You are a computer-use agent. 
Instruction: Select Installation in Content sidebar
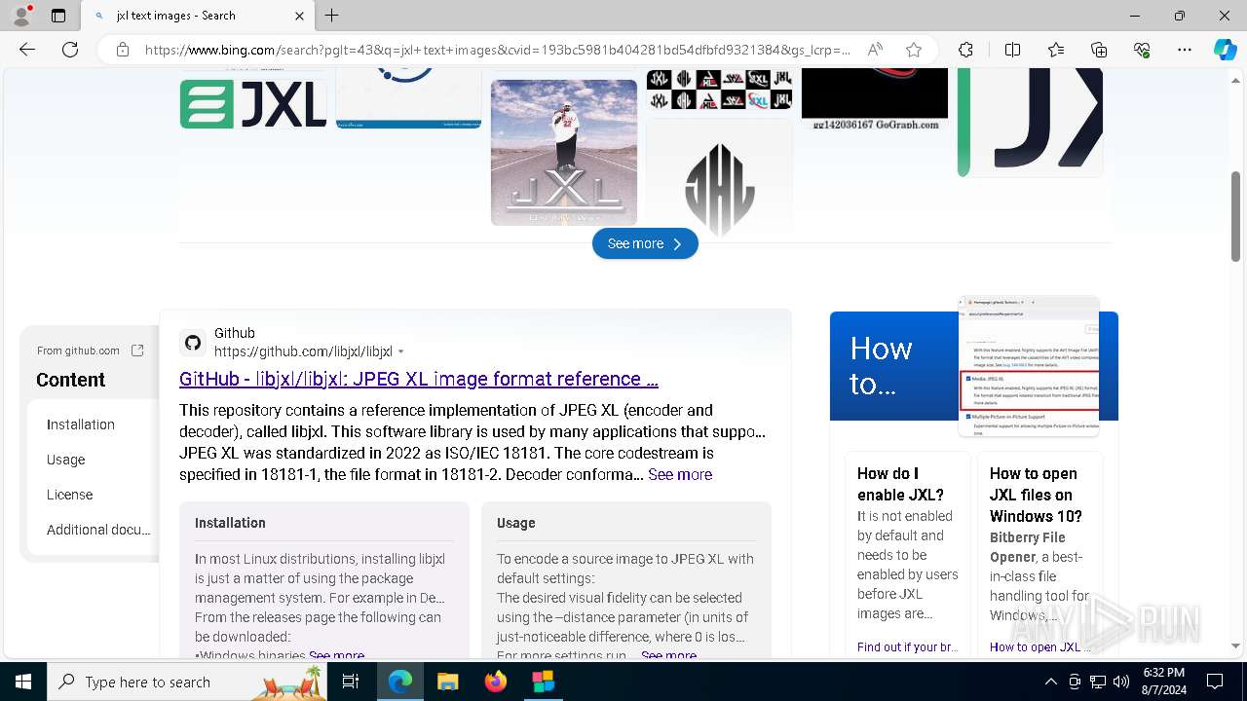(81, 424)
